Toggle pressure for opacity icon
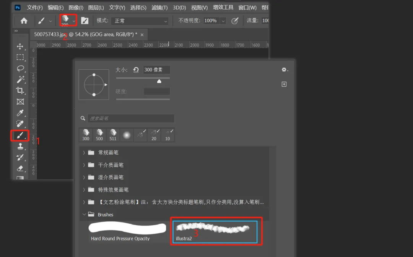Viewport: 413px width, 257px height. (x=235, y=21)
